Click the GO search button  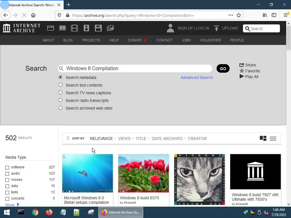pos(223,69)
